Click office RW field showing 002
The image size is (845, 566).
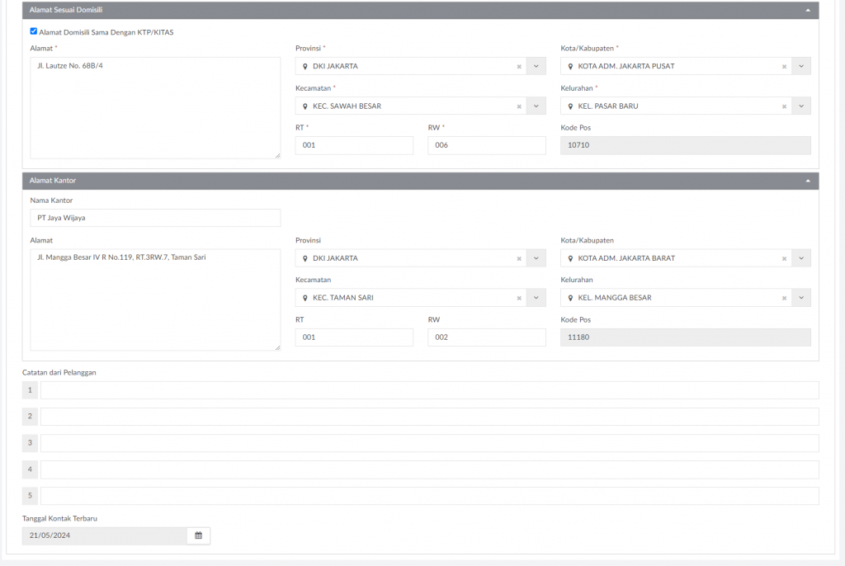point(487,337)
